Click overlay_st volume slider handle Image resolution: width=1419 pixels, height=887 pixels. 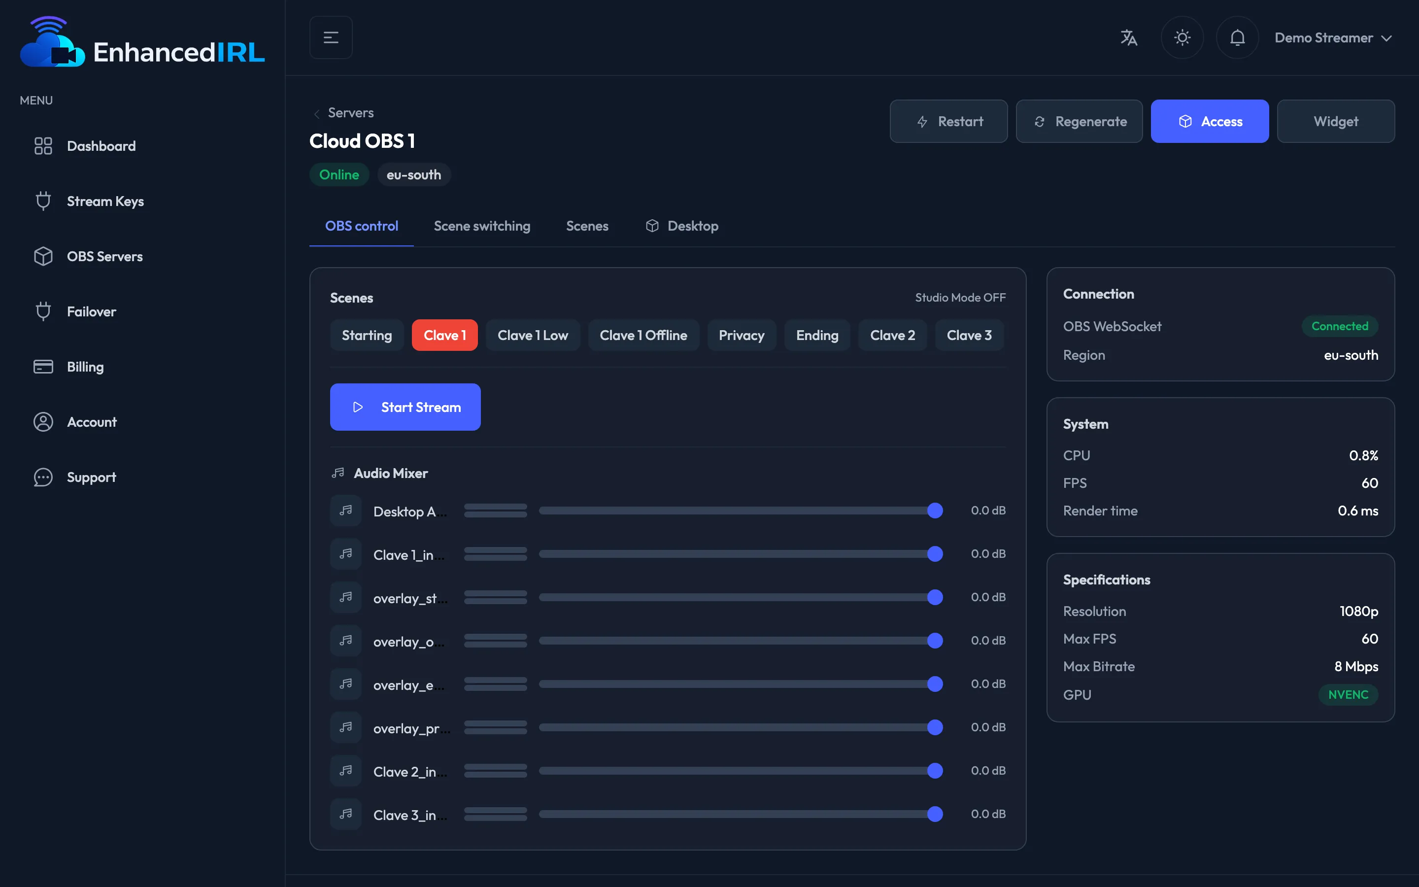point(935,597)
